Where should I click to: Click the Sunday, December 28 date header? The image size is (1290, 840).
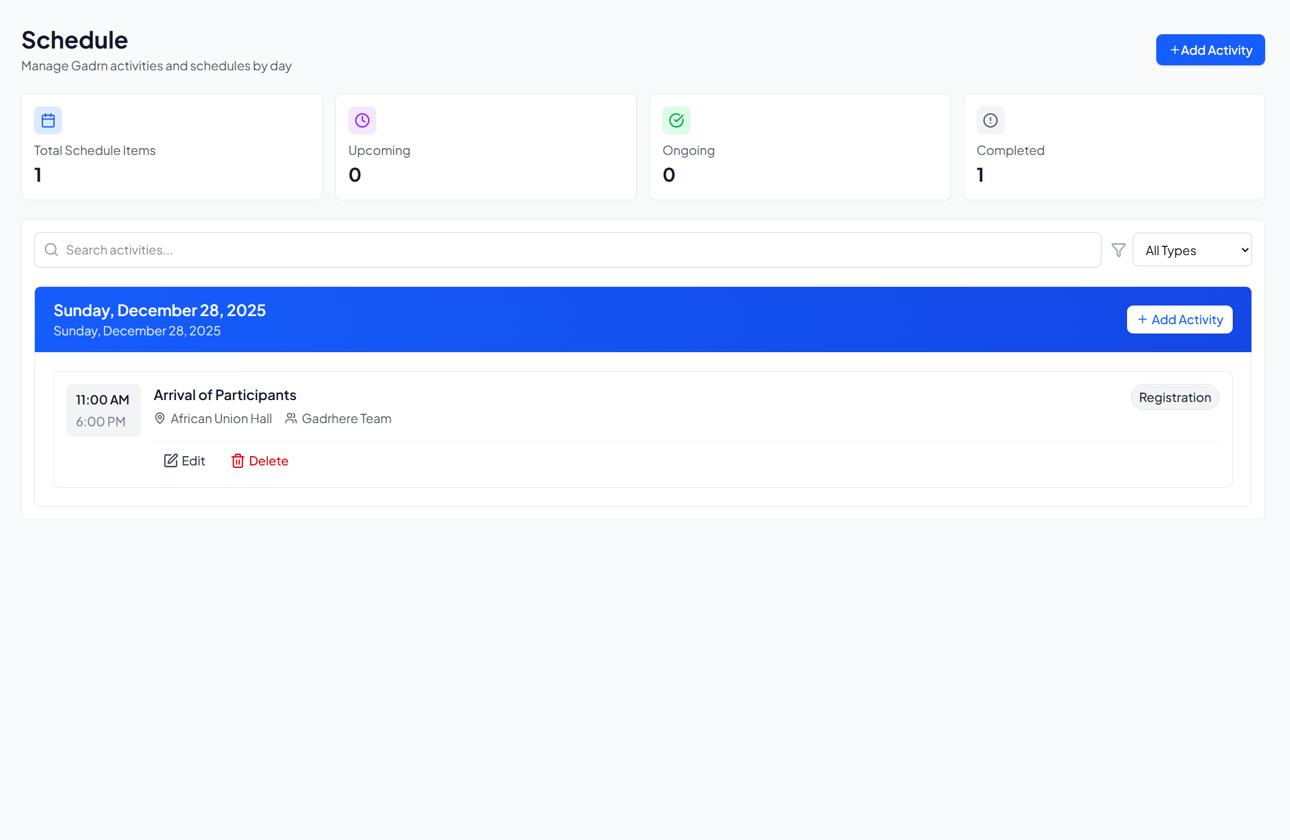point(159,310)
